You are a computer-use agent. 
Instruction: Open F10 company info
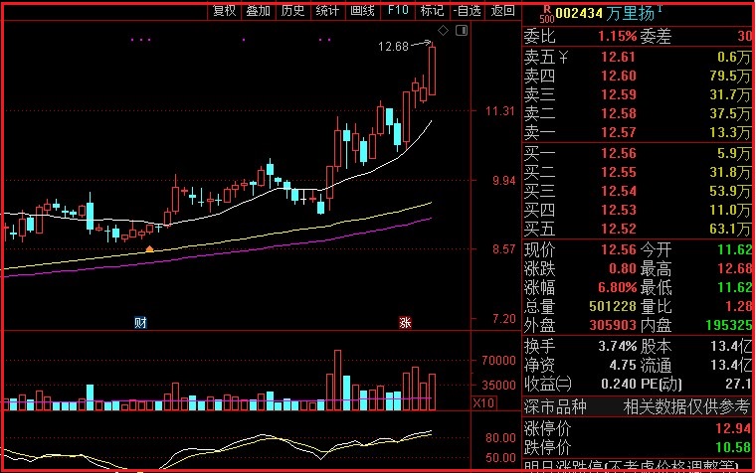pyautogui.click(x=398, y=10)
